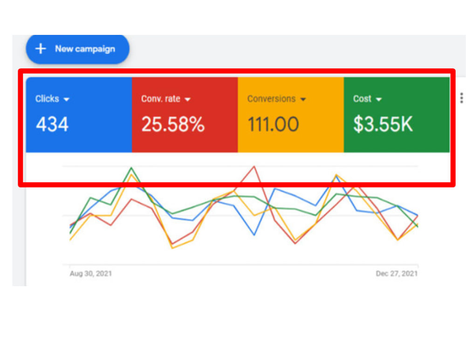The height and width of the screenshot is (349, 466).
Task: Click the Dec 27, 2021 date label
Action: (x=397, y=273)
